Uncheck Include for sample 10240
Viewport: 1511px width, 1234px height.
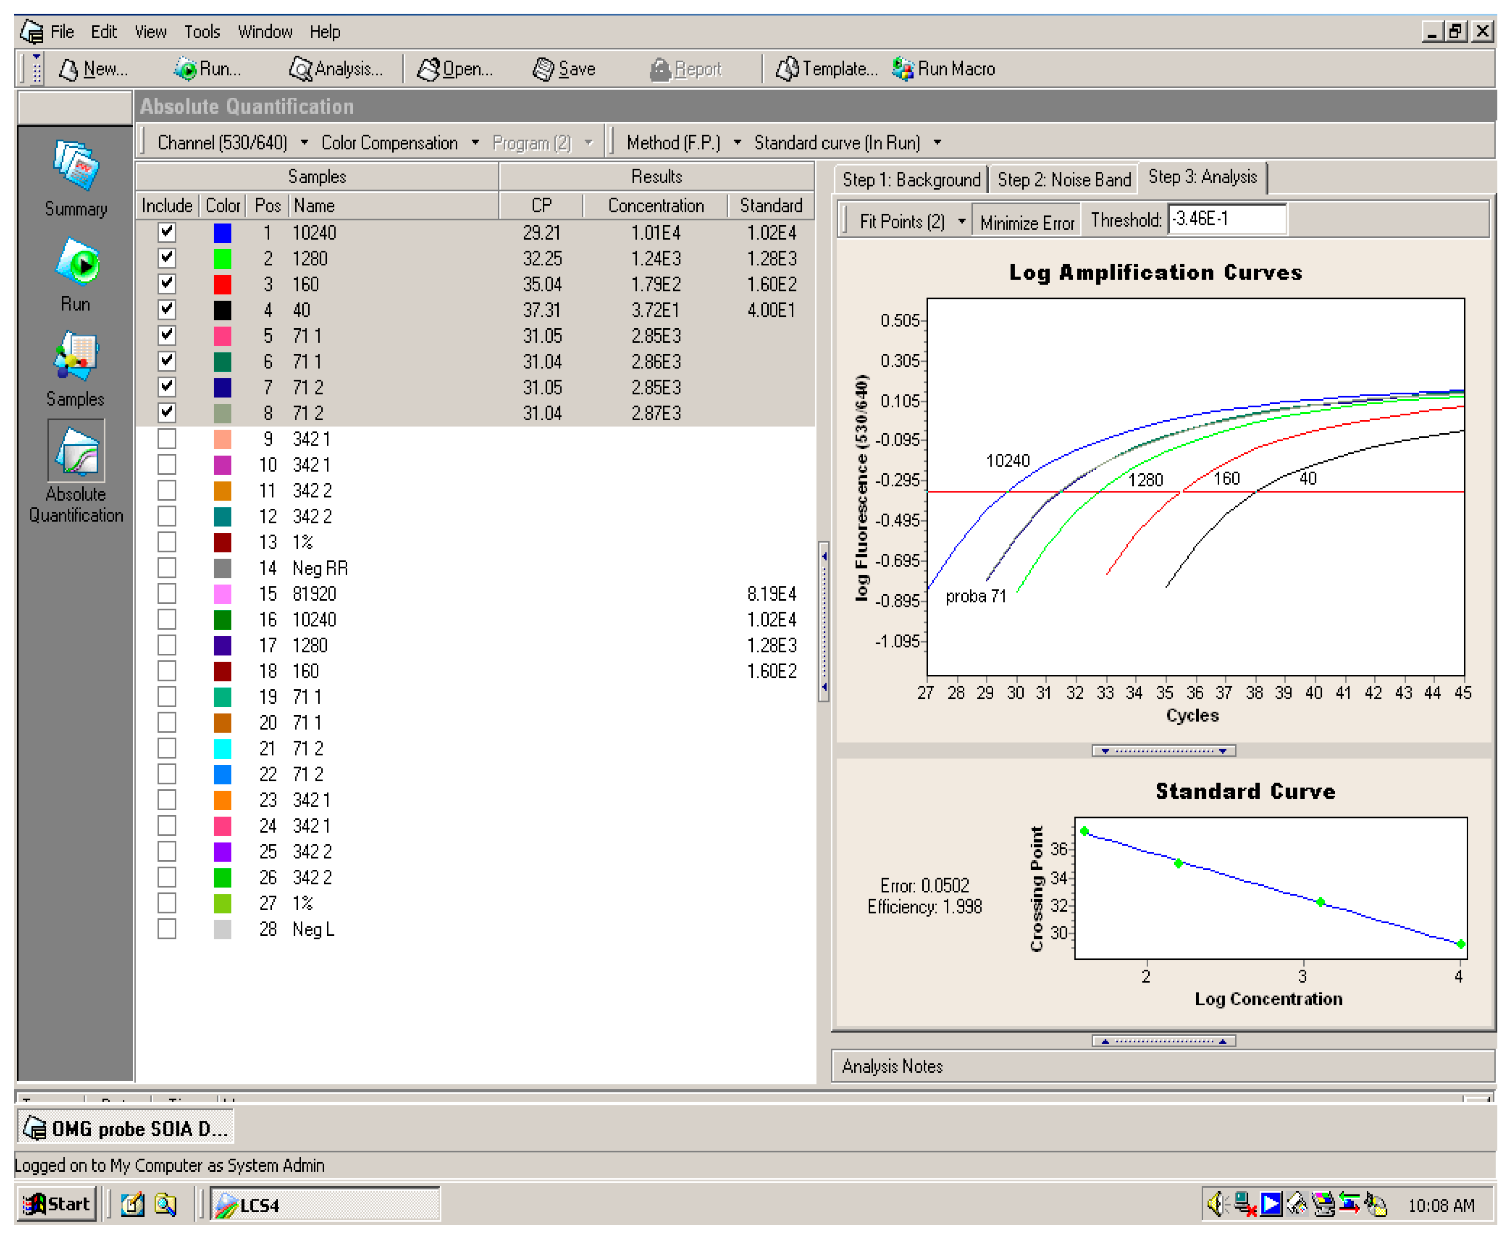coord(166,232)
